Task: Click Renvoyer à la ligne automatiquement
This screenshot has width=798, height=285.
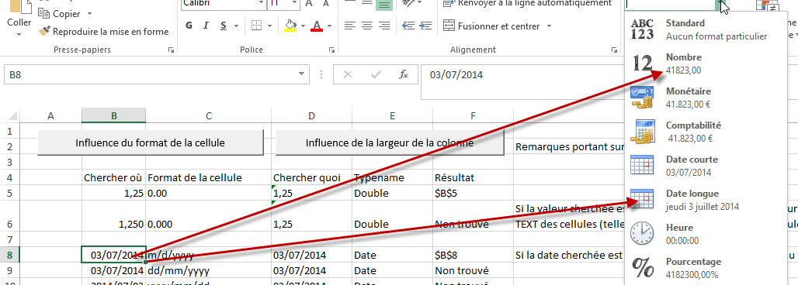Action: coord(528,4)
